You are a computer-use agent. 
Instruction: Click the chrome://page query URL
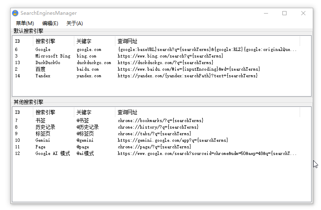[x=154, y=147]
